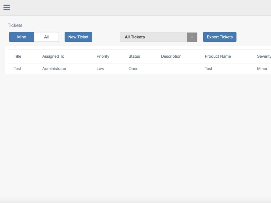Select the Administrator assignee in the ticket row
Image resolution: width=271 pixels, height=203 pixels.
pyautogui.click(x=54, y=68)
